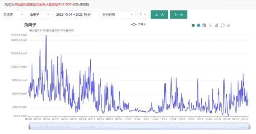Viewport: 256px width, 134px height.
Task: Restore chart with the refresh icon
Action: tap(223, 26)
